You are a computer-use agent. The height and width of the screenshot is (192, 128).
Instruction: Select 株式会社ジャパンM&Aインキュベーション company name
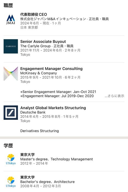point(53,19)
